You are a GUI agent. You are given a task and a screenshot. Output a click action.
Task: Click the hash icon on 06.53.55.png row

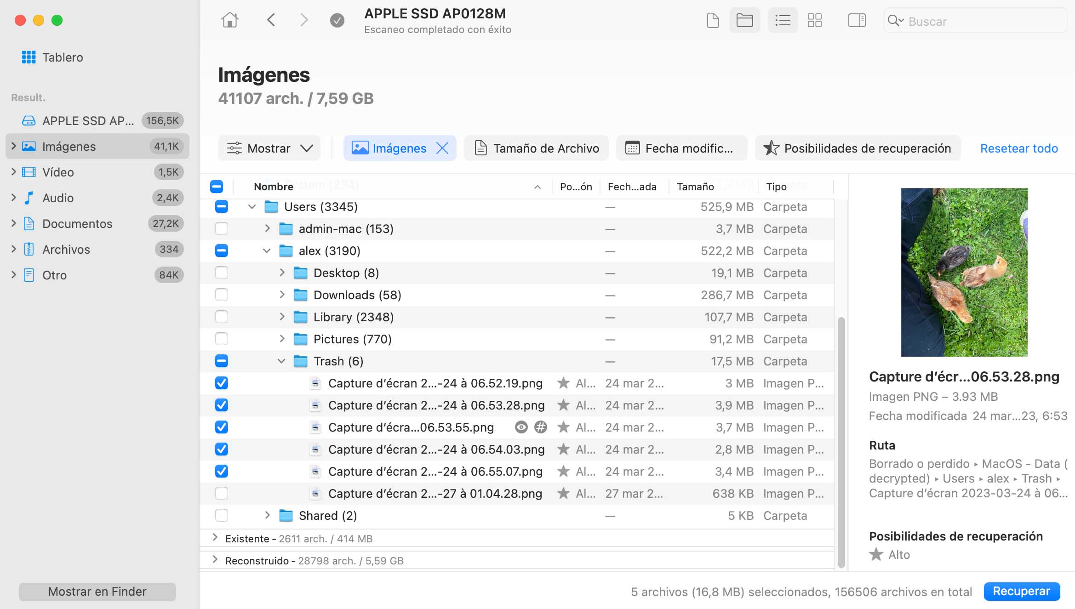541,427
